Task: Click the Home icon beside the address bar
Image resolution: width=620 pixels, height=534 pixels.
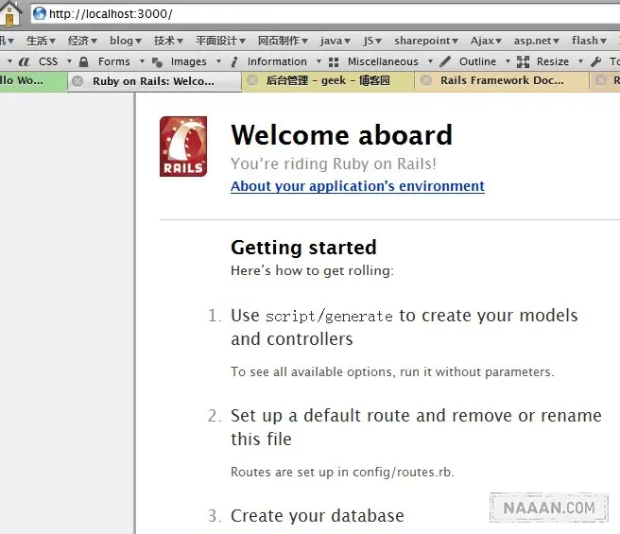Action: pyautogui.click(x=11, y=13)
